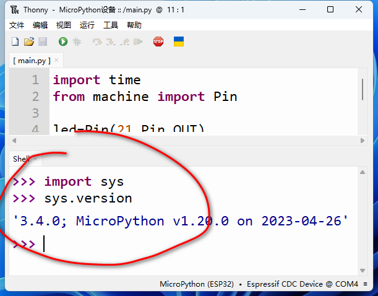Click the Resume debug icon
This screenshot has height=296, width=378.
pyautogui.click(x=138, y=41)
